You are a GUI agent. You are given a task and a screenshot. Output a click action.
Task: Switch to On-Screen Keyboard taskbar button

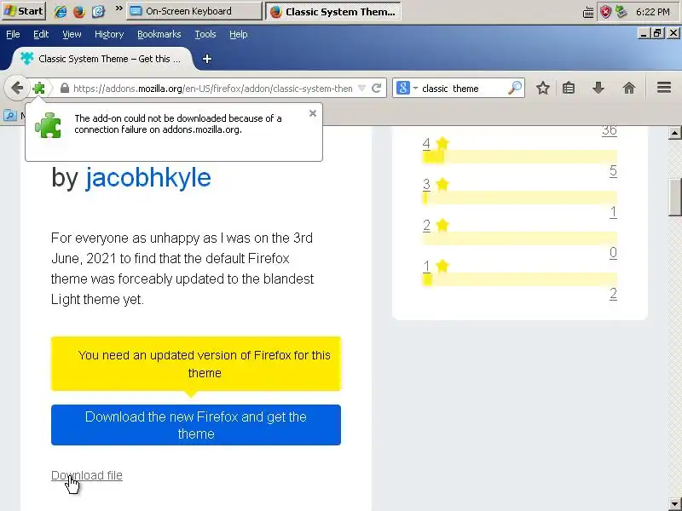[194, 11]
